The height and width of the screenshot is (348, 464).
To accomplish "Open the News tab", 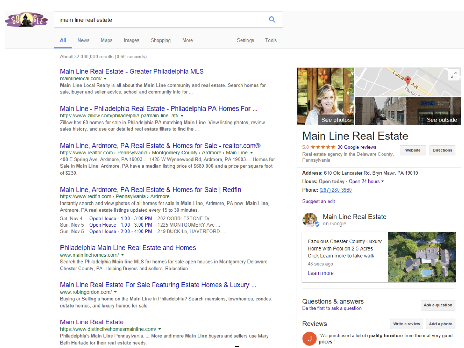I will [x=84, y=40].
